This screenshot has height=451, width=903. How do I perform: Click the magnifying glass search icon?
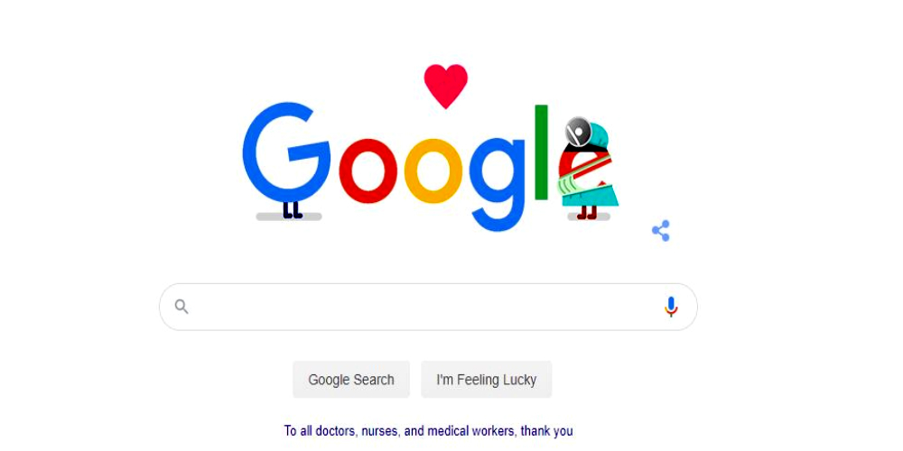(182, 307)
